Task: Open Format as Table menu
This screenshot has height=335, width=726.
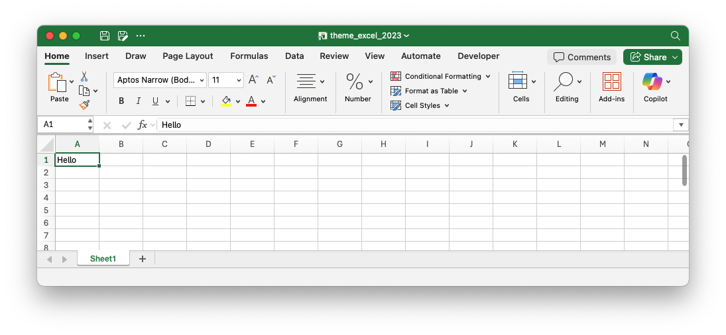Action: tap(429, 91)
